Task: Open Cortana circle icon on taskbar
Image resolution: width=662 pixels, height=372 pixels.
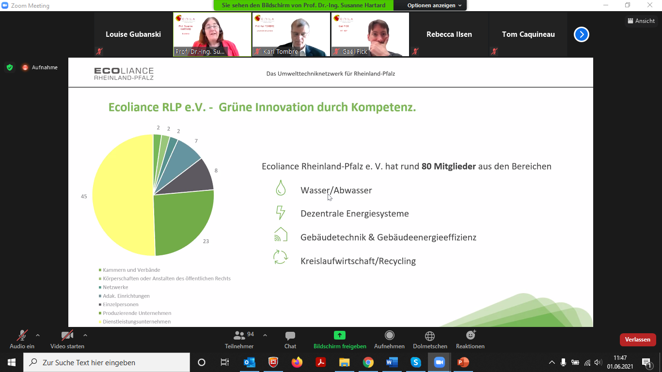Action: [x=202, y=362]
